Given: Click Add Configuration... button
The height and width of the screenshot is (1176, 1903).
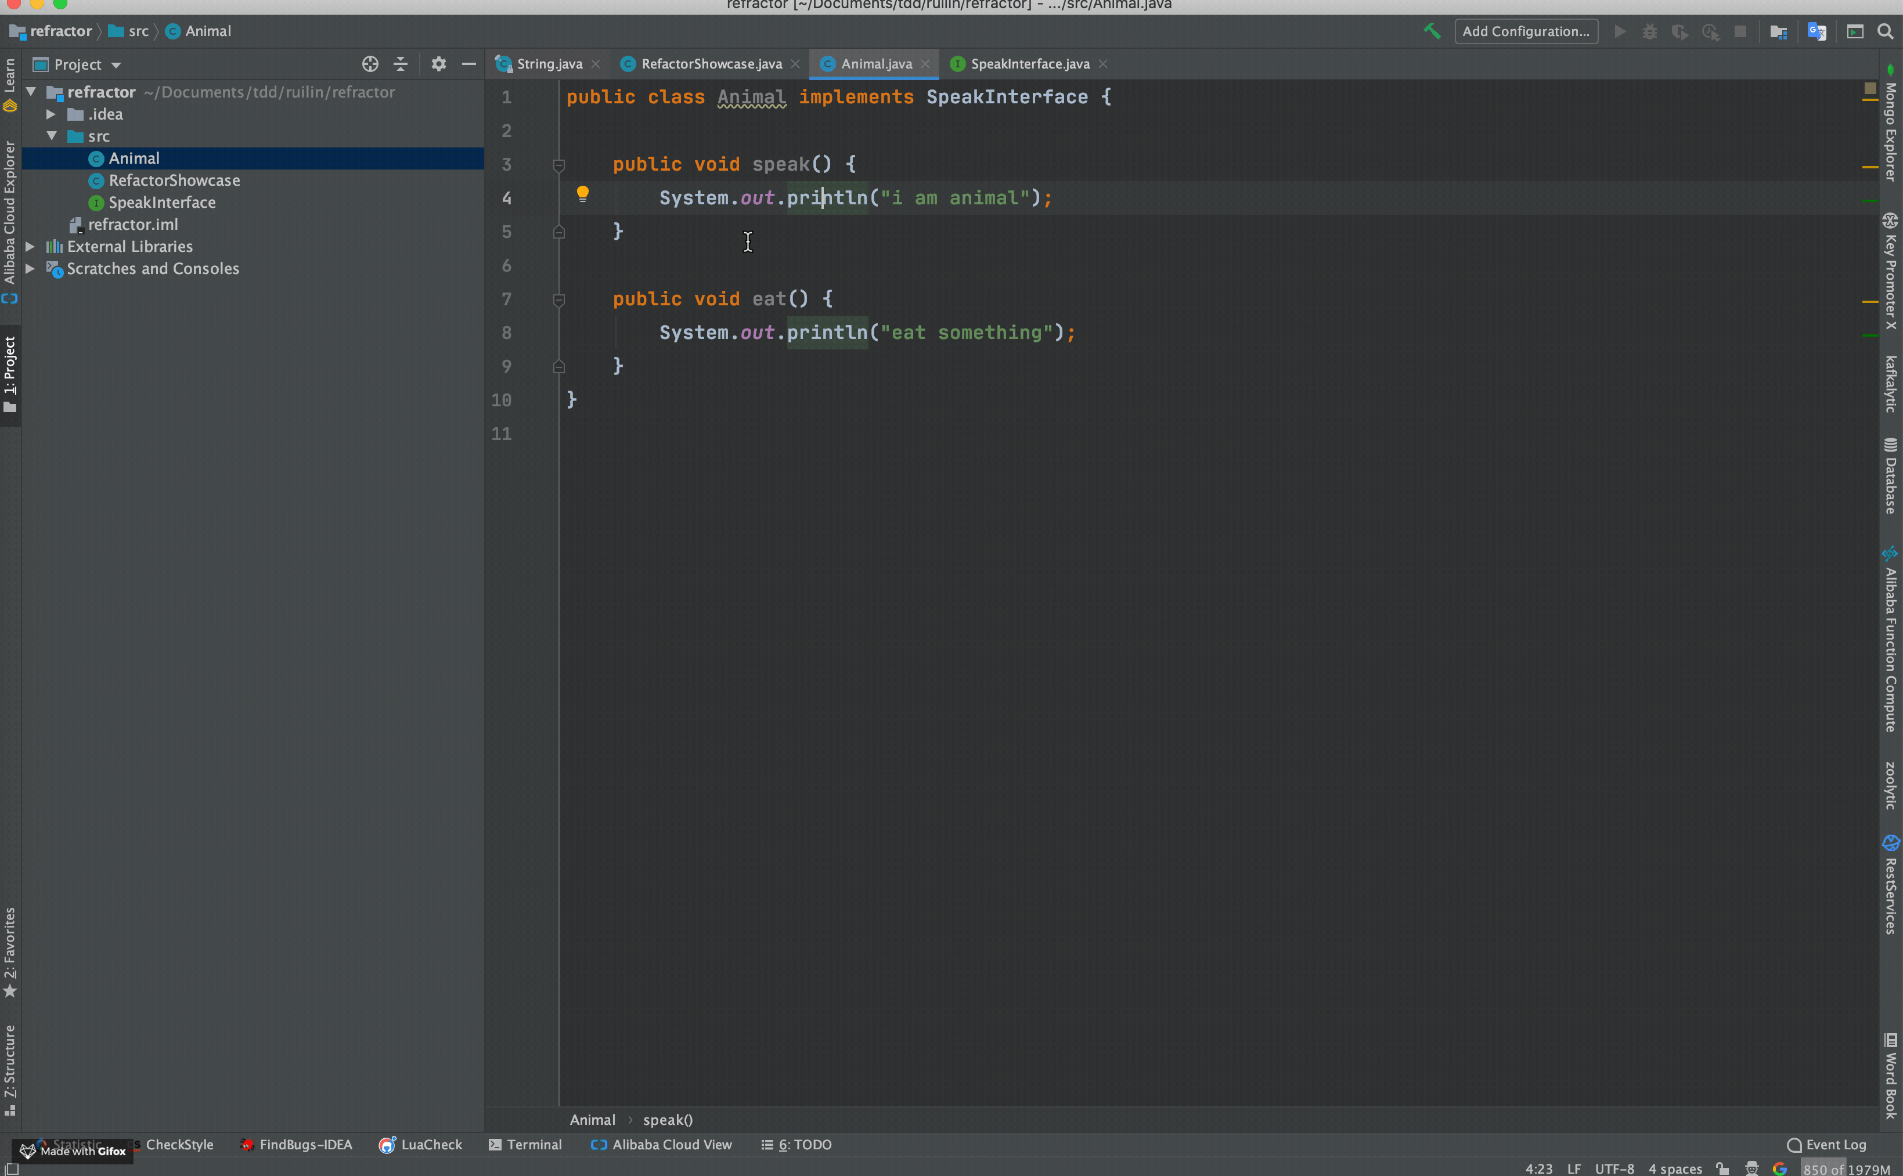Looking at the screenshot, I should [1526, 31].
